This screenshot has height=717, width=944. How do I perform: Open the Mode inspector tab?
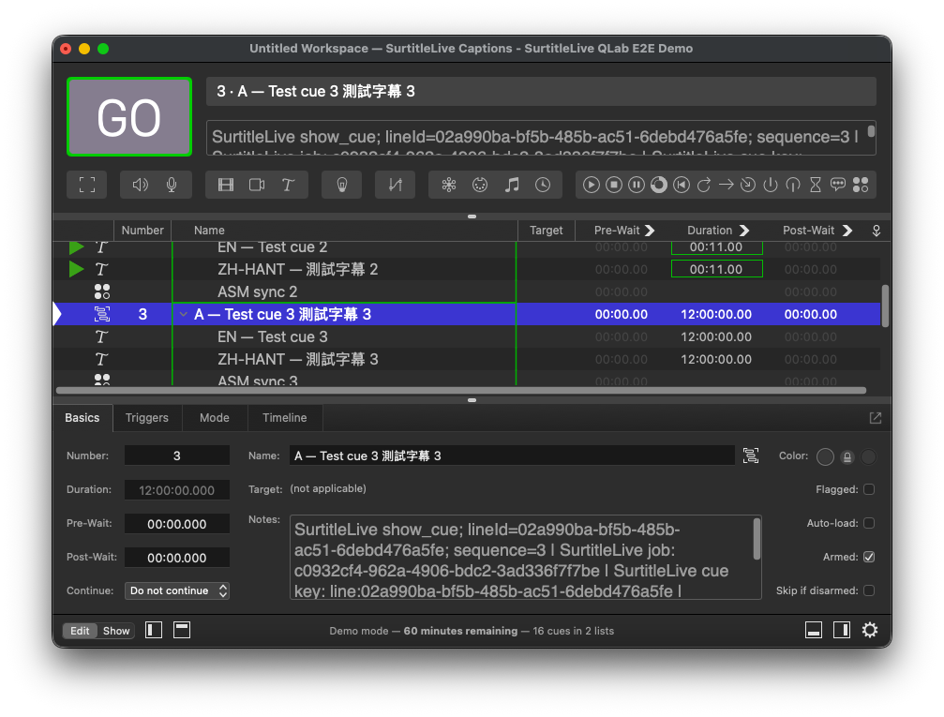[215, 418]
